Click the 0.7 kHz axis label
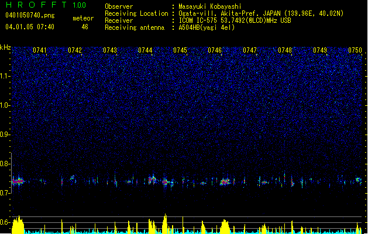This screenshot has width=368, height=234. [x=5, y=193]
